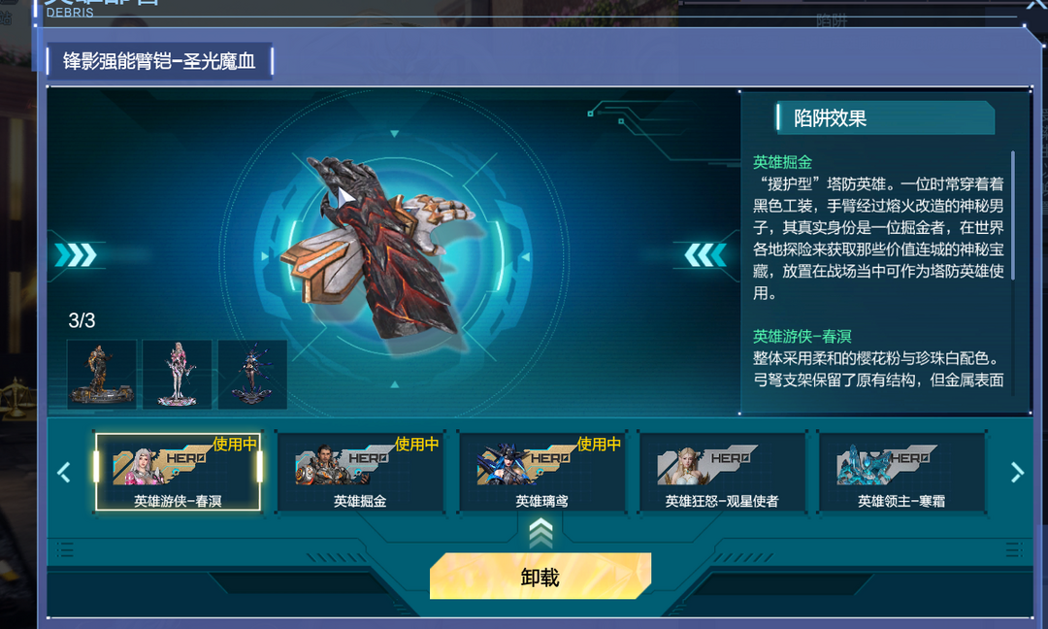The height and width of the screenshot is (629, 1048).
Task: Choose the 英雄掘金 hero card
Action: (x=360, y=472)
